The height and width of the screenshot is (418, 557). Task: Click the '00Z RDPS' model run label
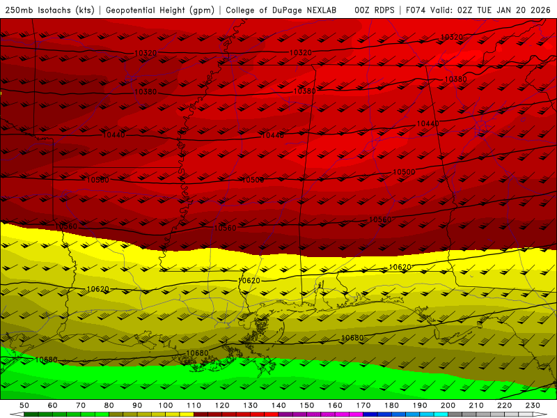point(375,10)
